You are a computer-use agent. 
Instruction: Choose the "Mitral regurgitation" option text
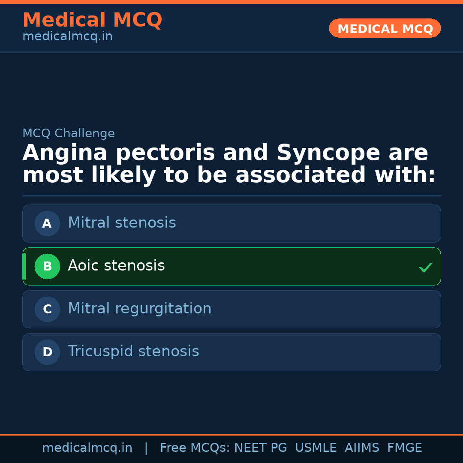coord(139,309)
